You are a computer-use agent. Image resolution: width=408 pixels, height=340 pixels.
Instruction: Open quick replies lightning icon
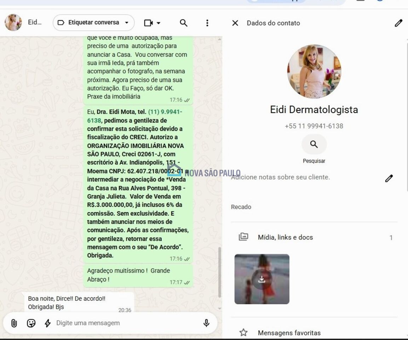point(48,323)
